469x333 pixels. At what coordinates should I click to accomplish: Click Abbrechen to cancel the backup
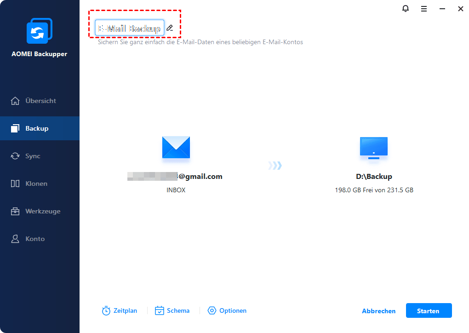coord(379,311)
